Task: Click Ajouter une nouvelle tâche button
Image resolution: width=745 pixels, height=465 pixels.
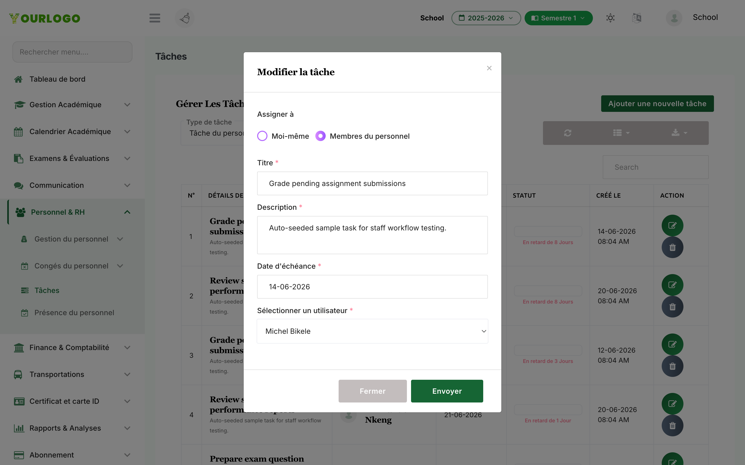Action: tap(657, 104)
